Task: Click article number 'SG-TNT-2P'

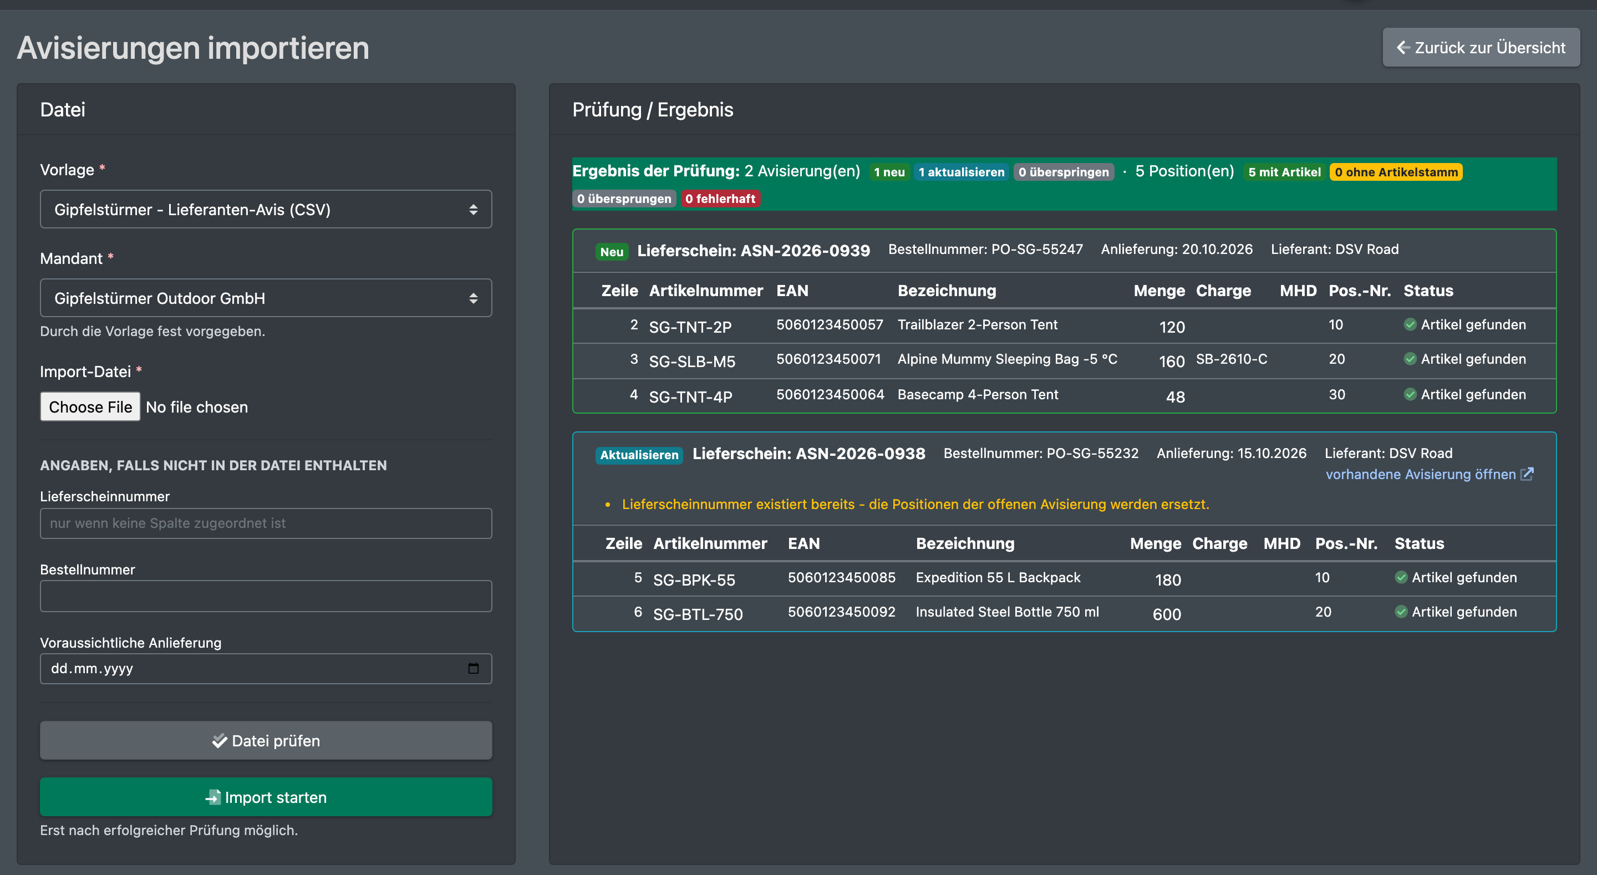Action: pyautogui.click(x=690, y=327)
